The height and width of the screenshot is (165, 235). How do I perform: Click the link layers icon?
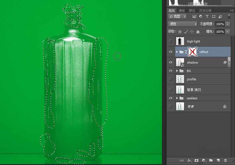click(182, 160)
